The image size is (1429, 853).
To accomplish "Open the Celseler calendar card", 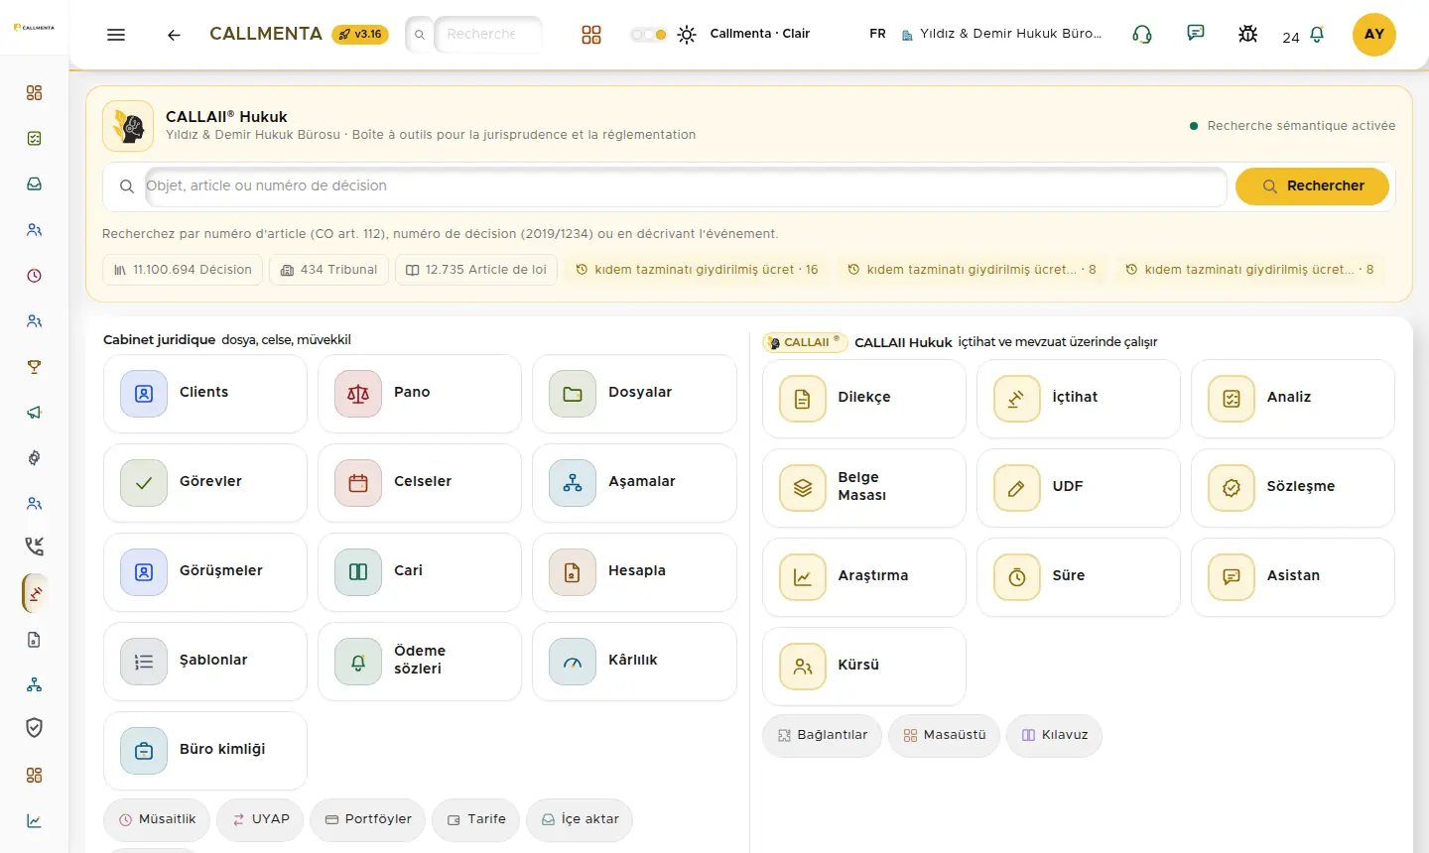I will pyautogui.click(x=420, y=483).
